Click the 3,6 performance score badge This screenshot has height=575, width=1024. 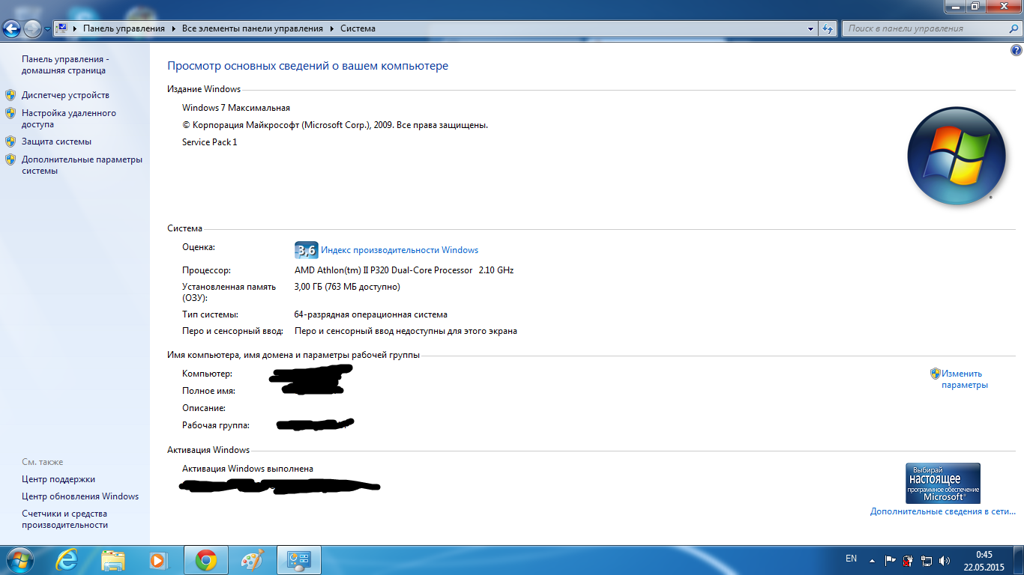point(307,250)
